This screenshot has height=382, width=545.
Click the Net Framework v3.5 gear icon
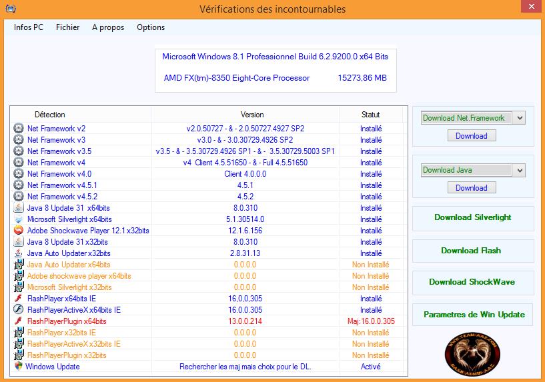[19, 151]
